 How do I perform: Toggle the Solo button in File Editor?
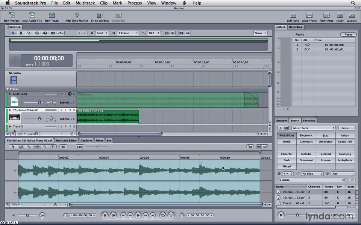click(80, 147)
